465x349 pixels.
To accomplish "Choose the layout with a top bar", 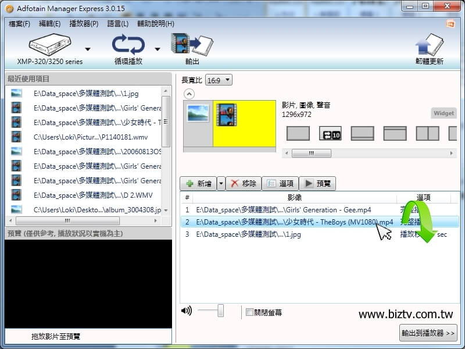I will coord(395,133).
